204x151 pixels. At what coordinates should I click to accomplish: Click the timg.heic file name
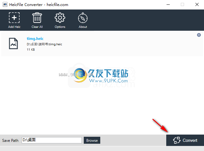35,39
